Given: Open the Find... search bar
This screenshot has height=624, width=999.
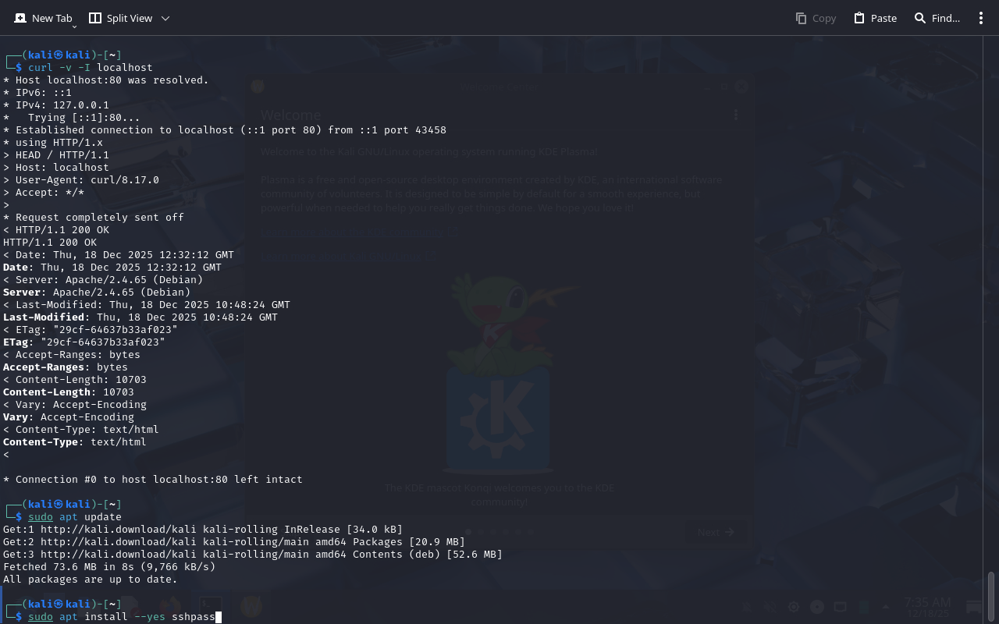Looking at the screenshot, I should click(x=937, y=18).
